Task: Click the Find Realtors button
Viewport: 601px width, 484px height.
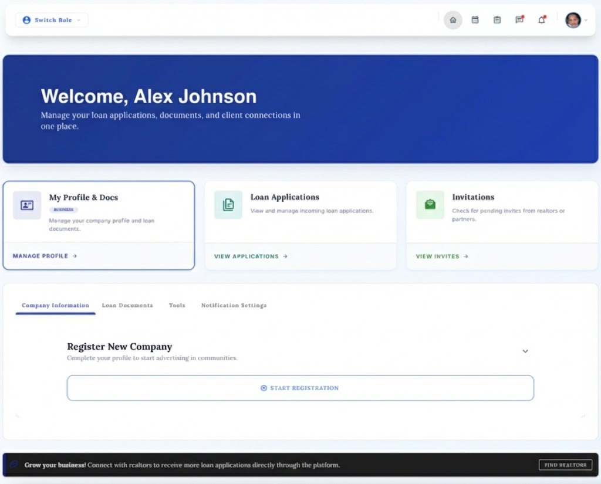Action: tap(565, 465)
